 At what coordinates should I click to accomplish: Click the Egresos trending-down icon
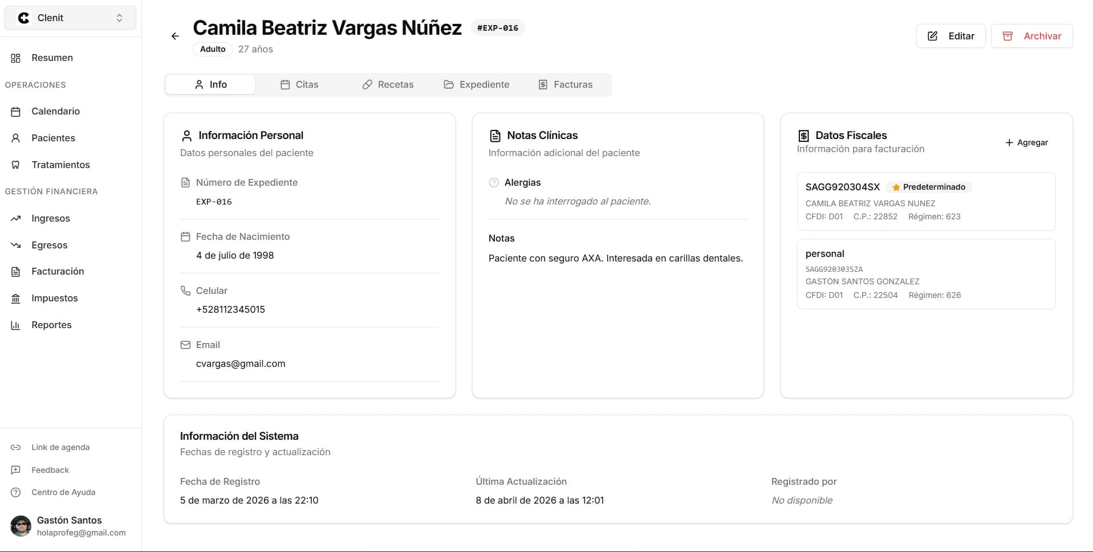(16, 245)
